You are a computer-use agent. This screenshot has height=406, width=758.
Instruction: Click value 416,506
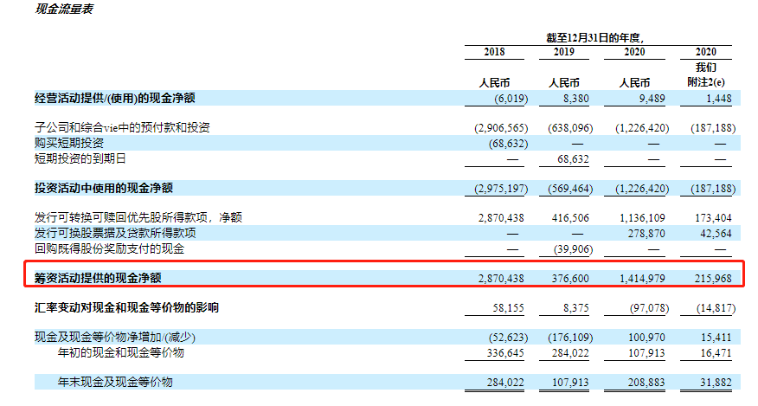570,218
